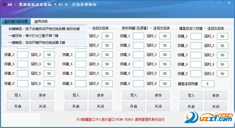Click 按键_1 field in 键盘自定义按键 column
Image resolution: width=235 pixels, height=128 pixels.
[196, 36]
